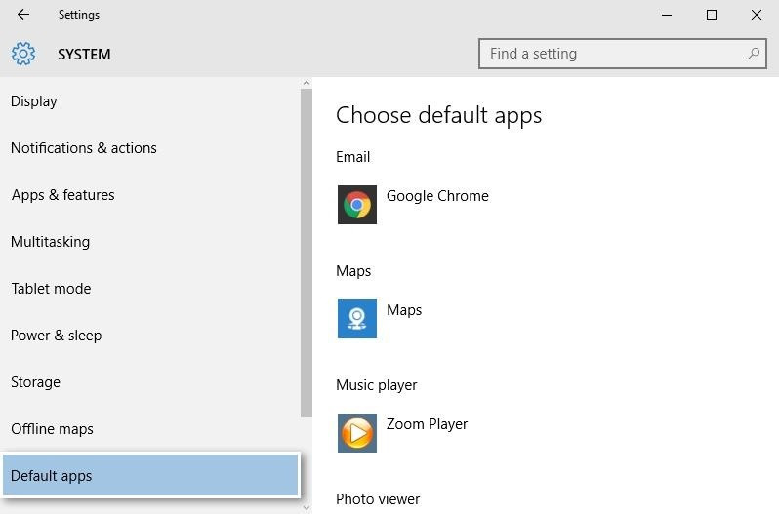Screen dimensions: 779x514
Task: Click the Google Chrome icon under Email
Action: click(357, 205)
